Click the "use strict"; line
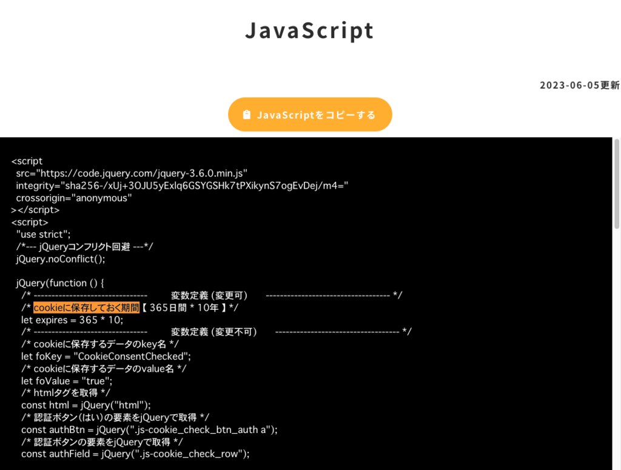 (44, 234)
